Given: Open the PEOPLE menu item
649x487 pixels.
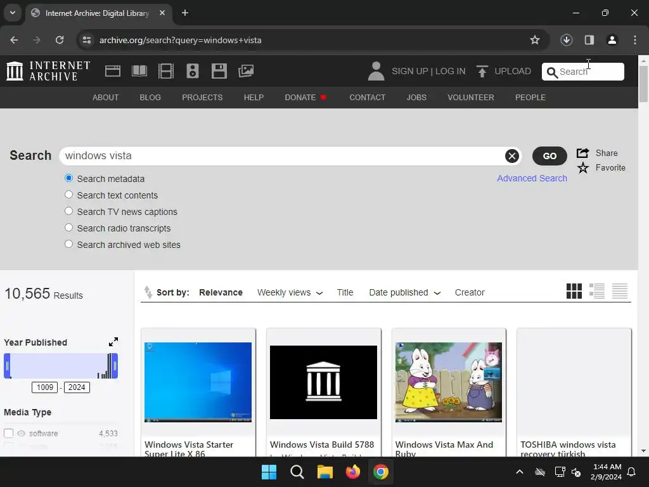Looking at the screenshot, I should coord(530,97).
